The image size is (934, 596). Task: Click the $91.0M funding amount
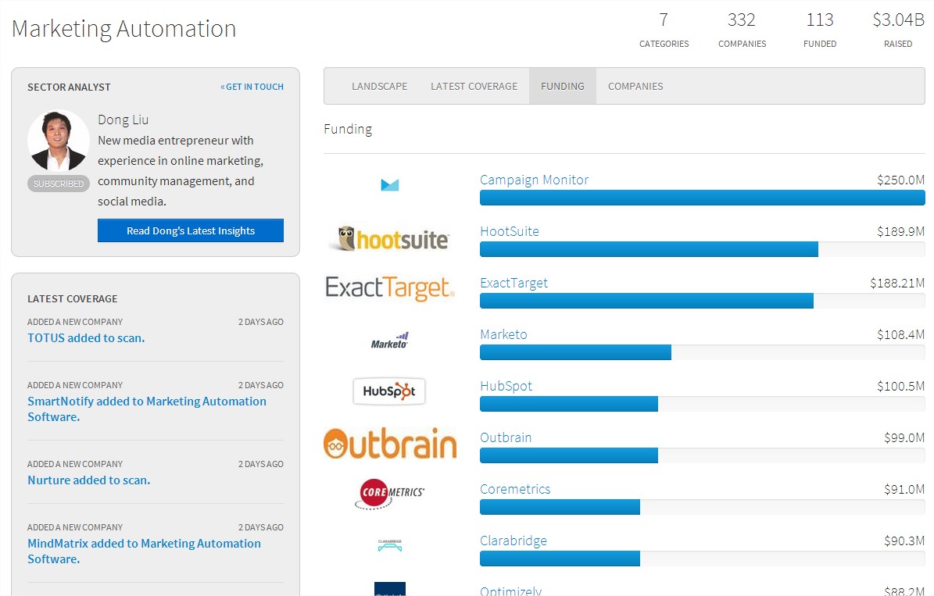pyautogui.click(x=904, y=490)
